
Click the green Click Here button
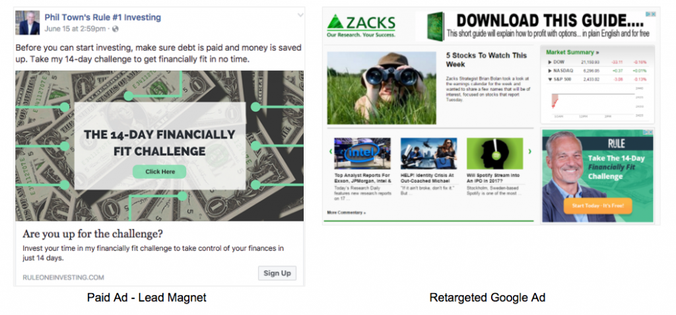[x=160, y=172]
